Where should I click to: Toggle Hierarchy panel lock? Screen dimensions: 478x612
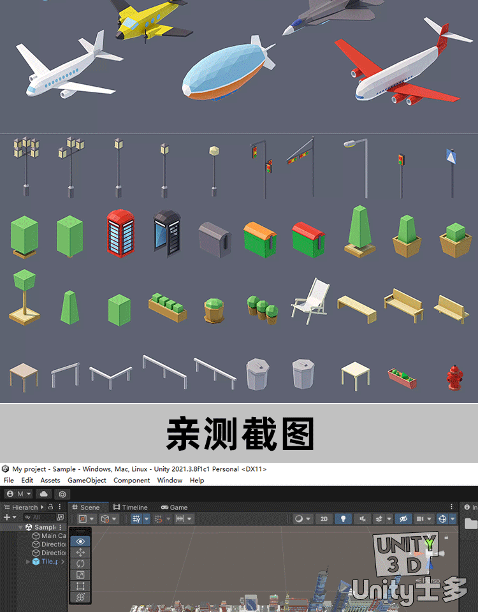point(50,507)
